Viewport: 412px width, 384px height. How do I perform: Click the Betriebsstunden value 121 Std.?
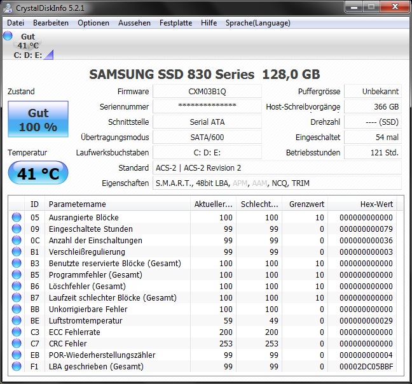pyautogui.click(x=373, y=152)
